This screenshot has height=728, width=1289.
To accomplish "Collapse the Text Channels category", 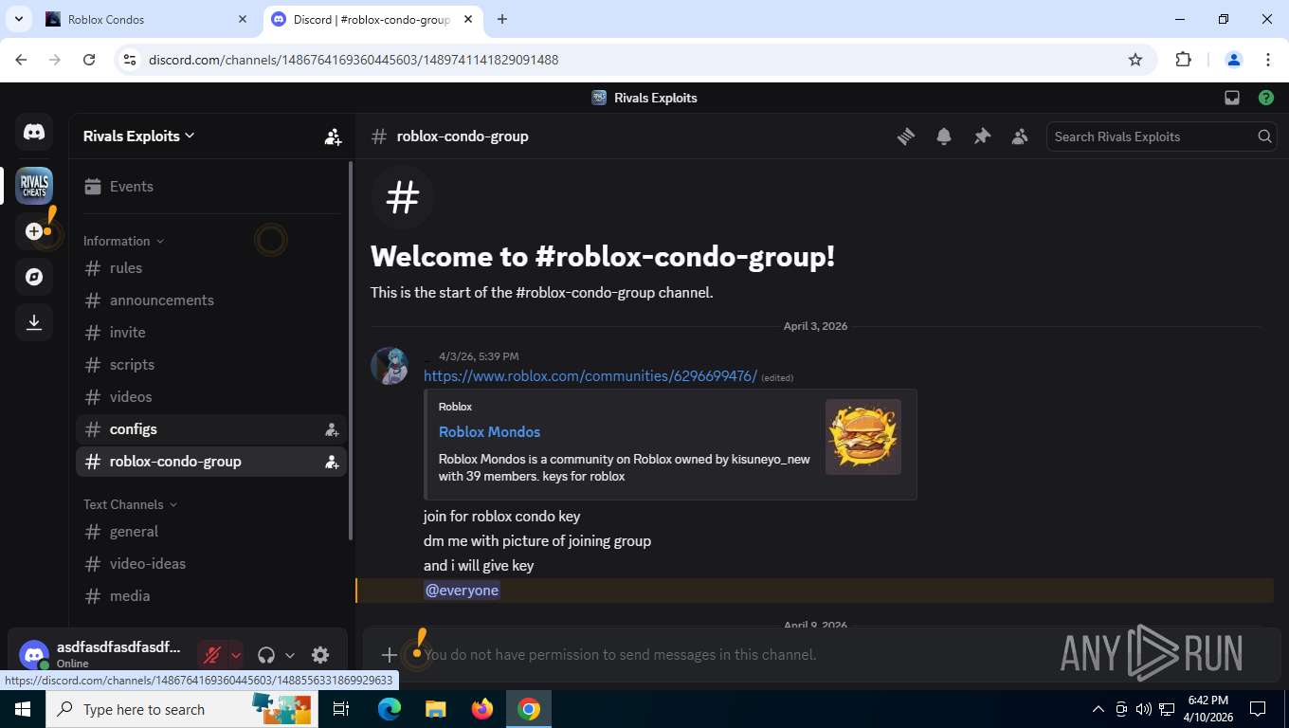I will tap(130, 504).
